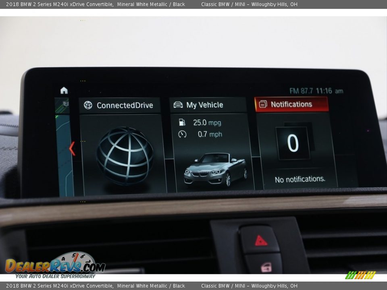Click the colored stripes logo at bottom right
The image size is (387, 290).
coord(360,275)
